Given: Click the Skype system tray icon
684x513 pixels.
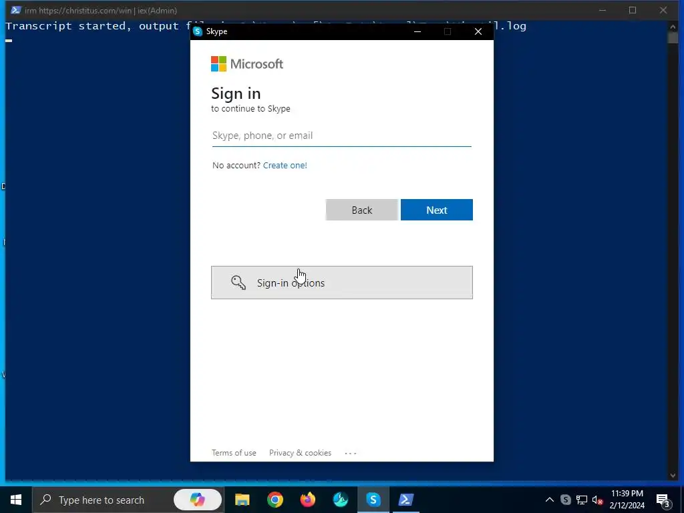Looking at the screenshot, I should [565, 500].
